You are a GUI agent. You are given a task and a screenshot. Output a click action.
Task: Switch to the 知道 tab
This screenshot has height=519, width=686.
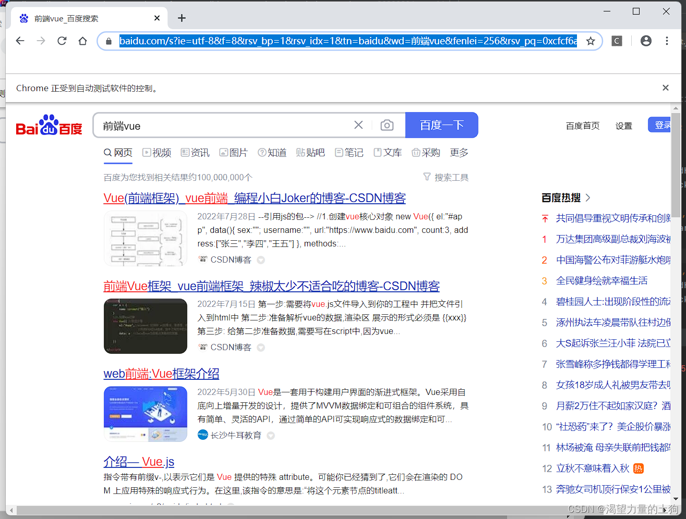click(272, 152)
